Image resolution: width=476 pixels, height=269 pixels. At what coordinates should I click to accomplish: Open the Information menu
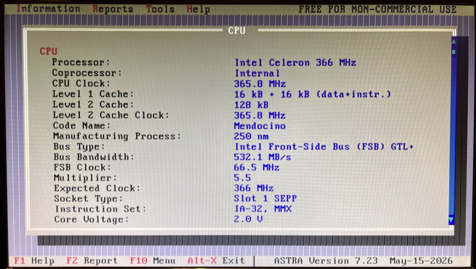(48, 9)
